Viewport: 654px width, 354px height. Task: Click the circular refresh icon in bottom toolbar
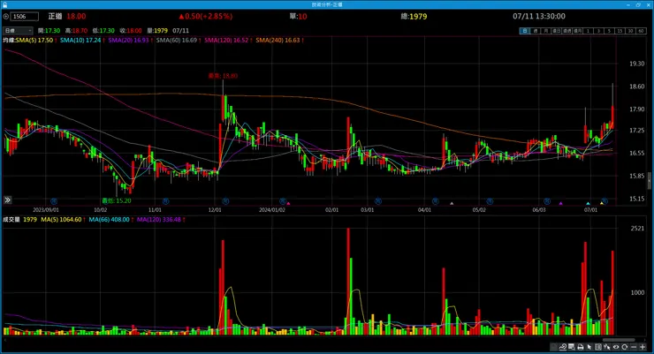click(624, 347)
